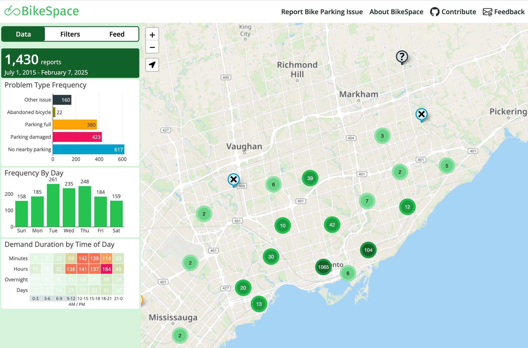Click the X marker near highway 400

click(x=234, y=180)
